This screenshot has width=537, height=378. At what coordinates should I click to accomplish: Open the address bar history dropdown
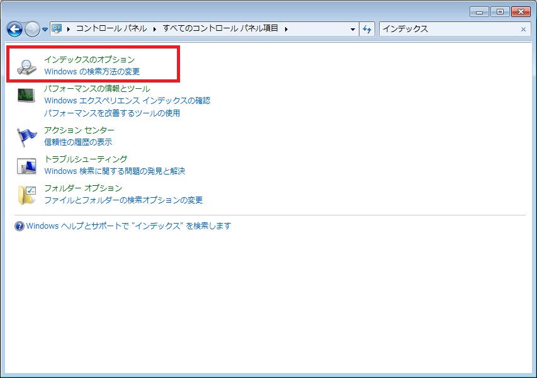[x=354, y=29]
